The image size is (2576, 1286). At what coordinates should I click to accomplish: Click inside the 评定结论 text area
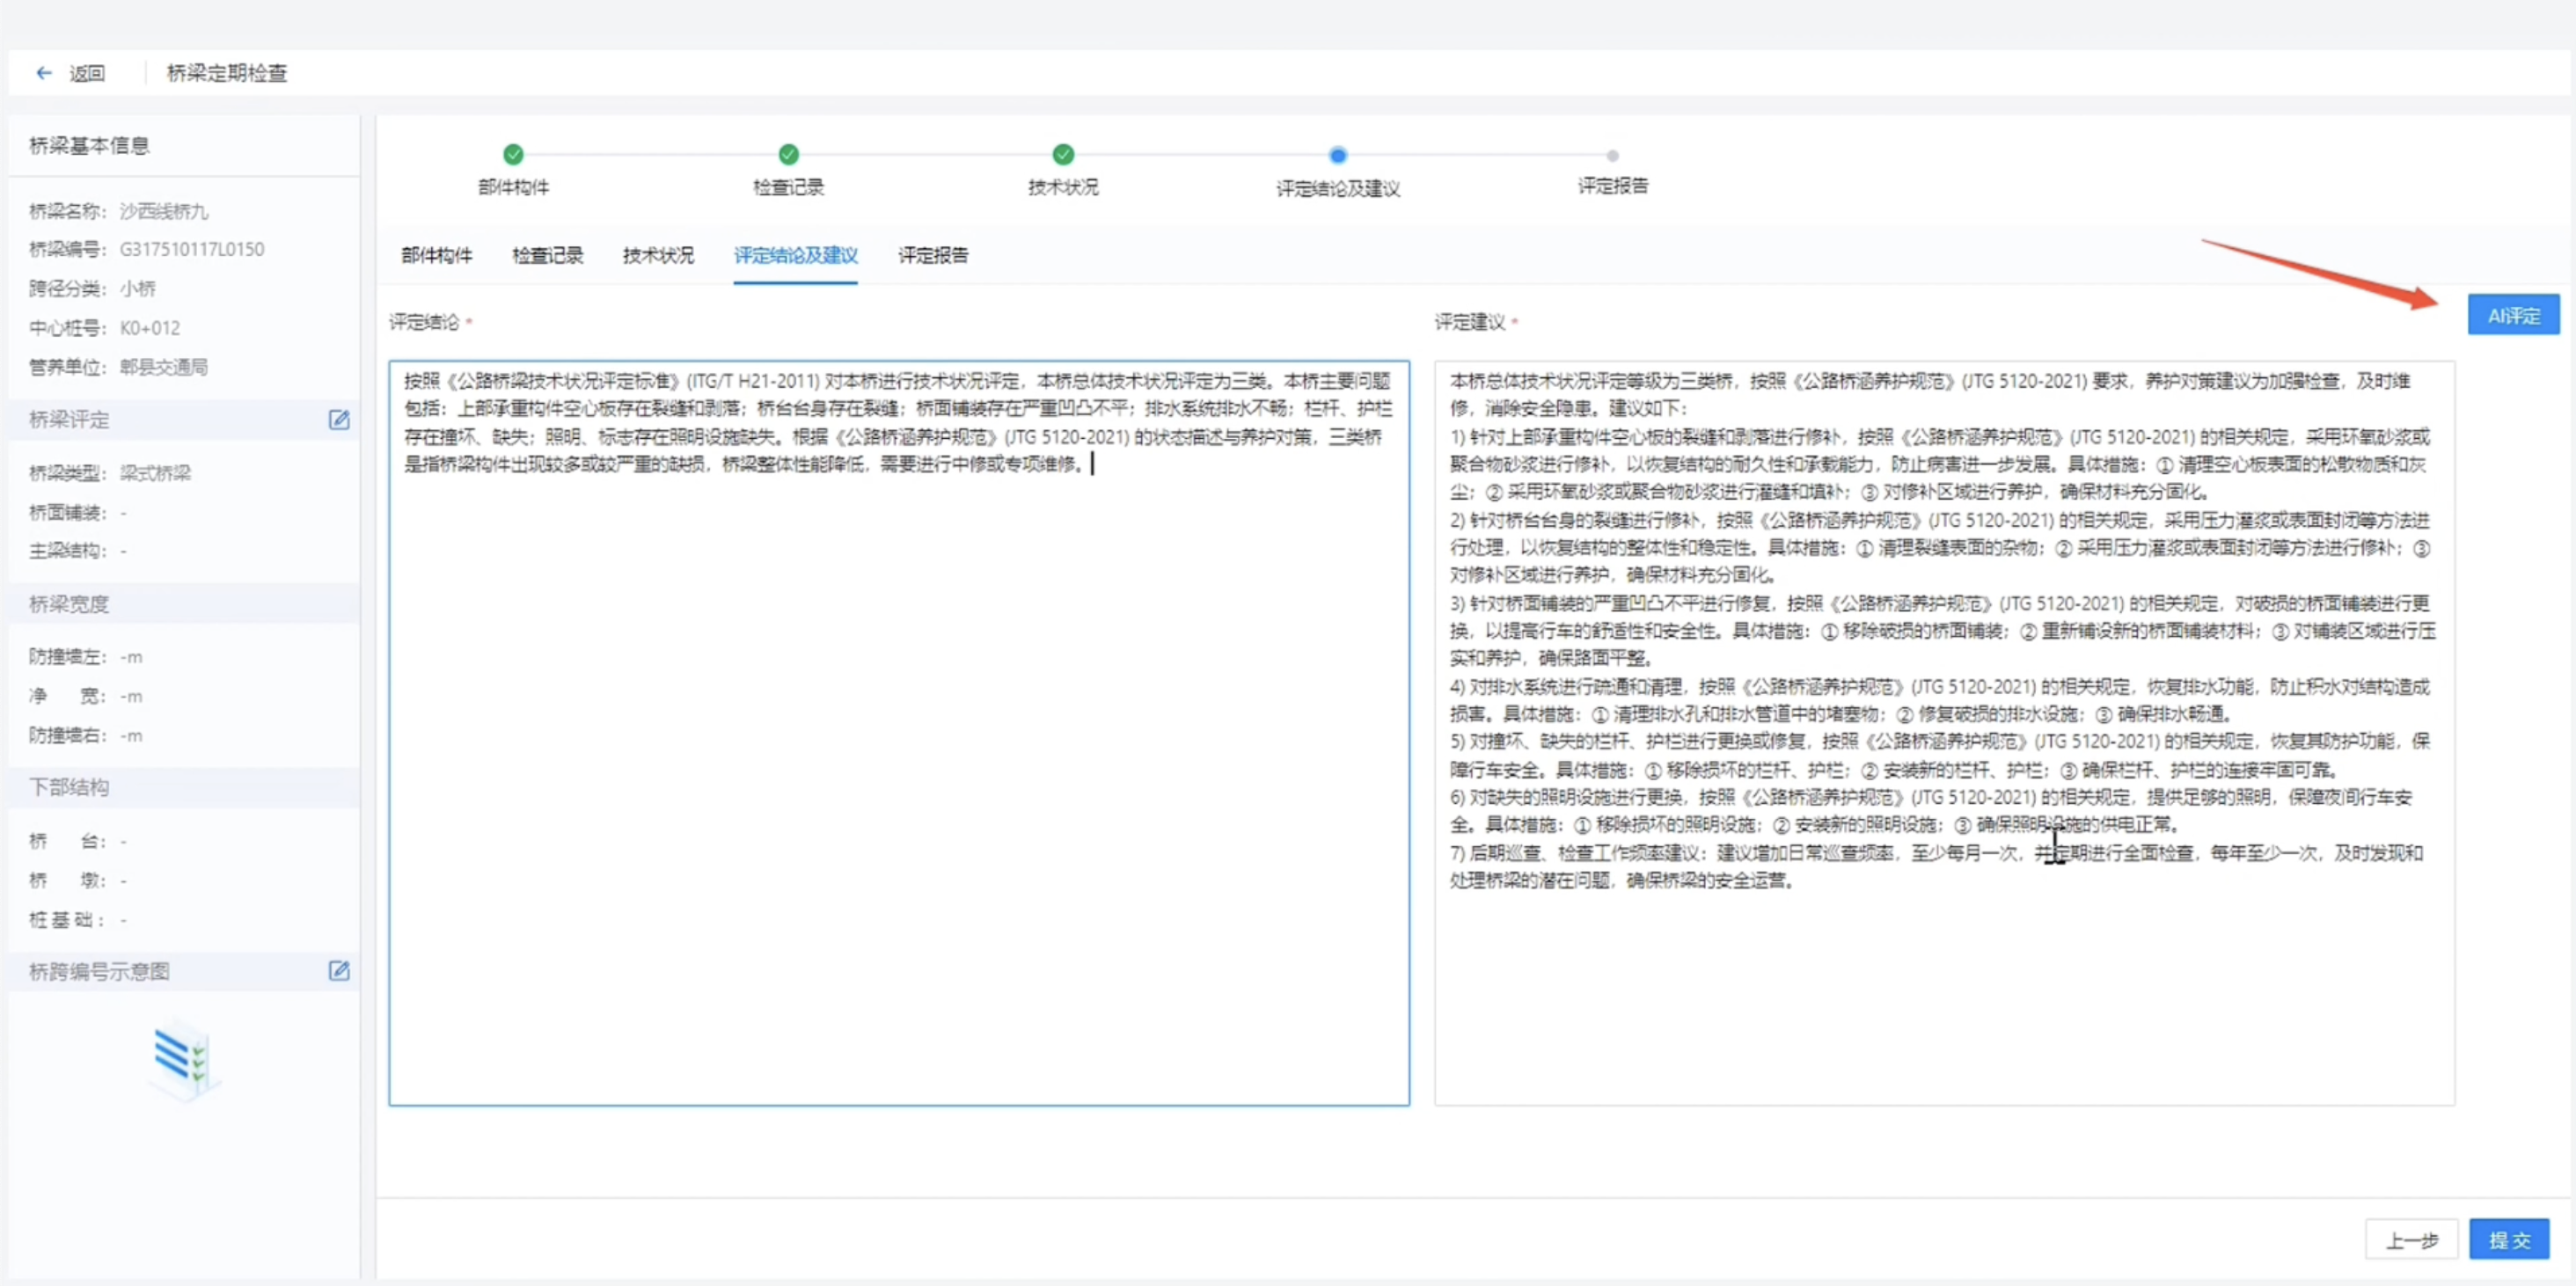pyautogui.click(x=898, y=780)
